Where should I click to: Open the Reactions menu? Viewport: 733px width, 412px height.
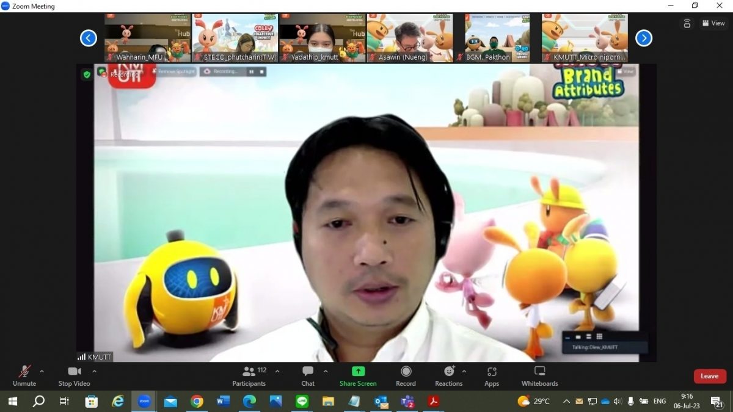(x=449, y=375)
